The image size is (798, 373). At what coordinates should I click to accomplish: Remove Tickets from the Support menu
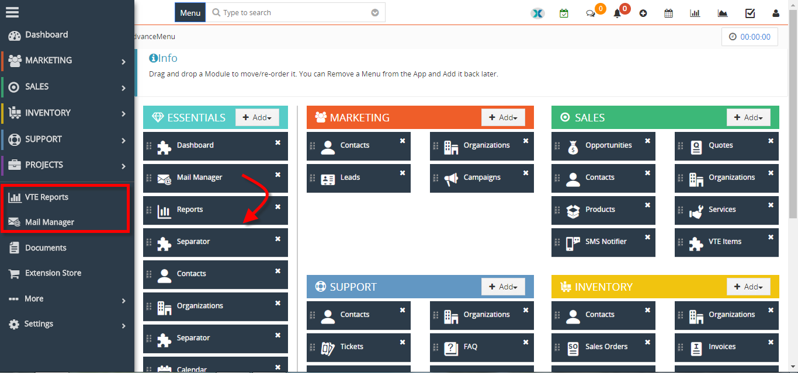[x=403, y=342]
